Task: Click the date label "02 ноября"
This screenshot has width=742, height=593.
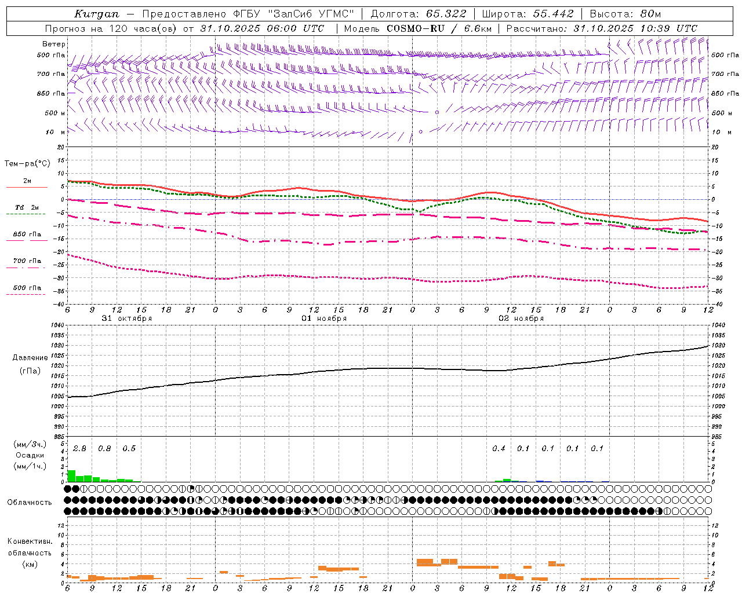Action: (x=521, y=319)
